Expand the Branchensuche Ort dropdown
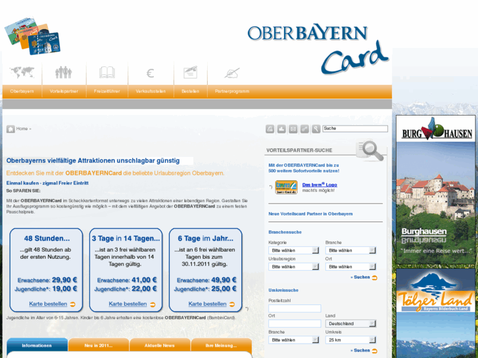The width and height of the screenshot is (478, 358). pyautogui.click(x=350, y=267)
